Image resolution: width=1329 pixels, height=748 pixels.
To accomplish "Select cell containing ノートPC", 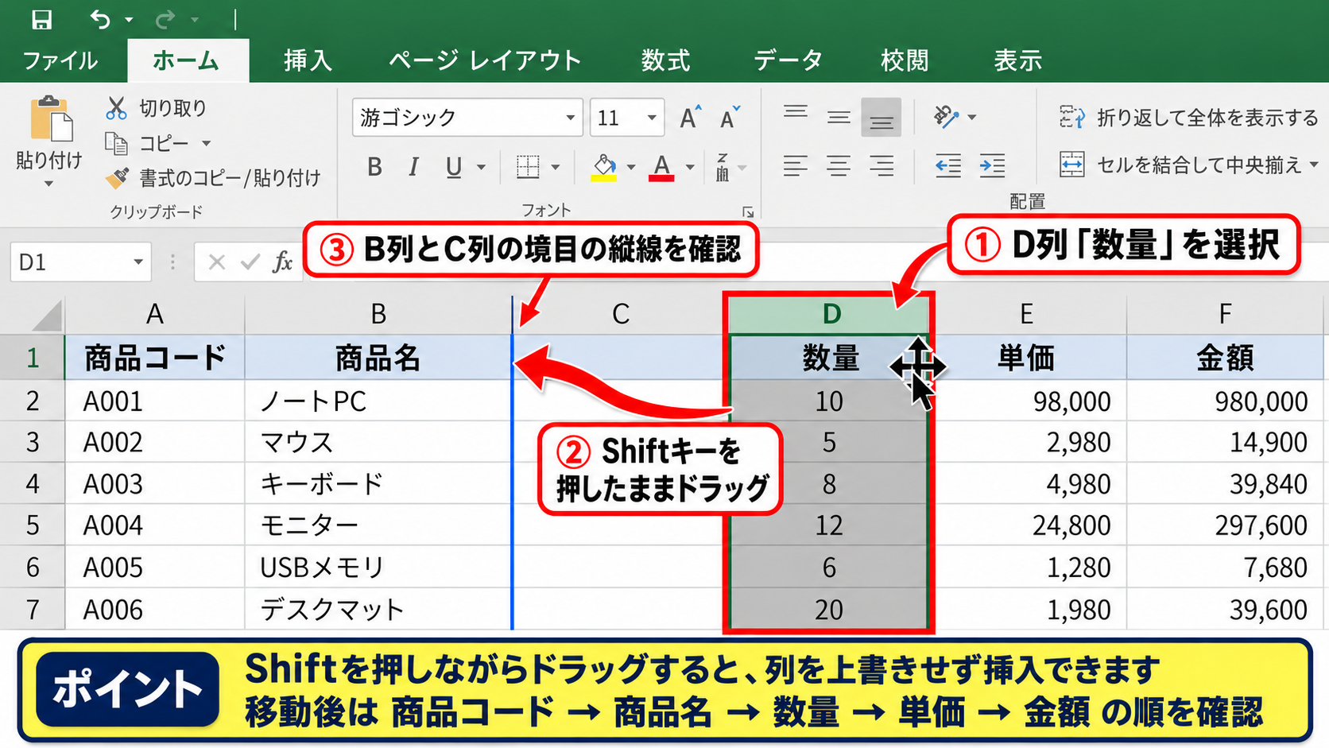I will click(x=378, y=401).
